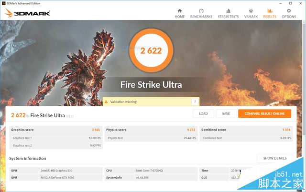306x192 pixels.
Task: Select the Stress Tests bar-chart icon
Action: click(228, 10)
